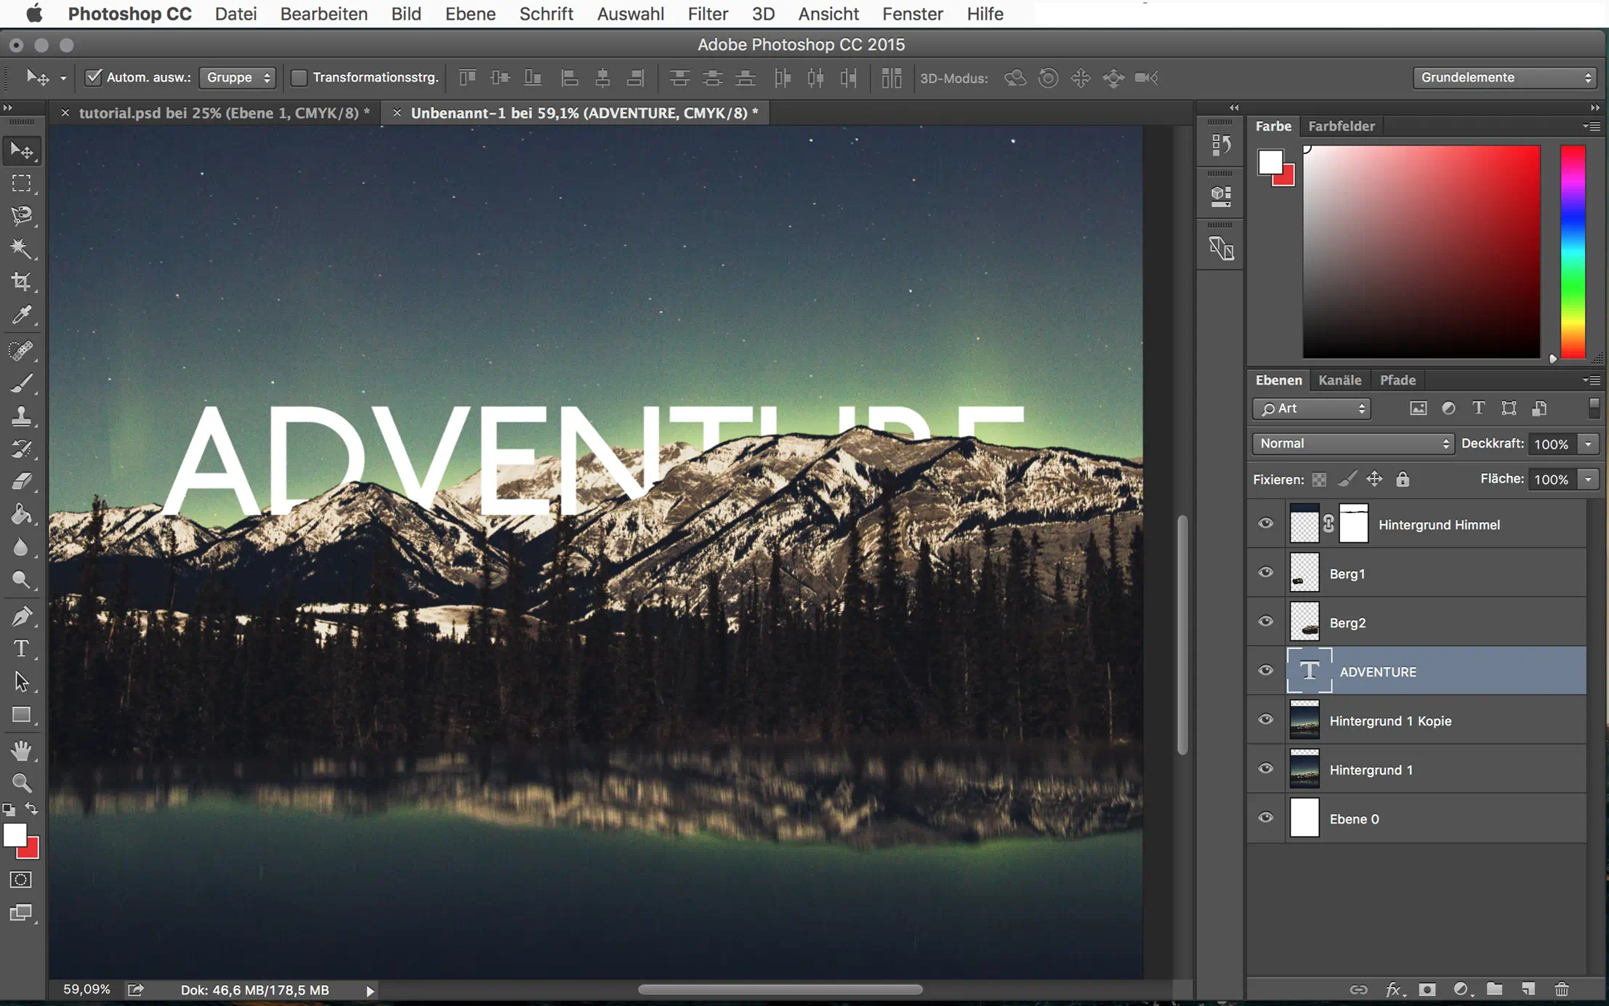This screenshot has height=1006, width=1609.
Task: Enable the Transformationsstrg. checkbox
Action: pyautogui.click(x=299, y=78)
